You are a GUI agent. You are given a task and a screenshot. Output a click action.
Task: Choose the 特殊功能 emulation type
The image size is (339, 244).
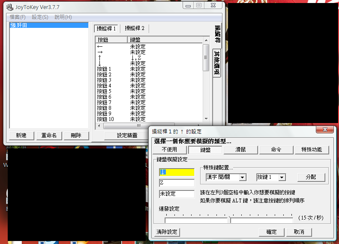tap(312, 150)
